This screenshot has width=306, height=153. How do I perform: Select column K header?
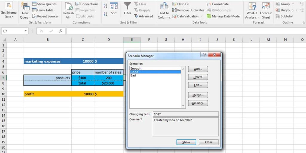[x=234, y=40]
